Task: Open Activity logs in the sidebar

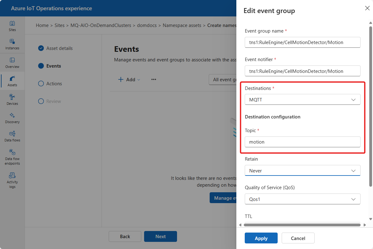Action: point(12,180)
